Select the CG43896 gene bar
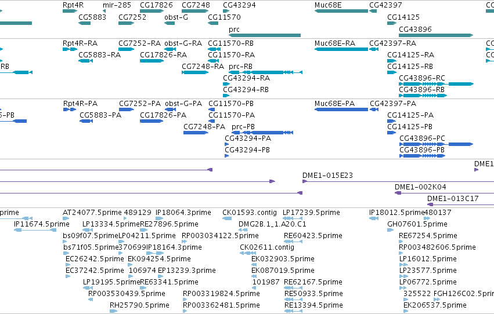Screen dimensions: 494x314 pos(436,35)
